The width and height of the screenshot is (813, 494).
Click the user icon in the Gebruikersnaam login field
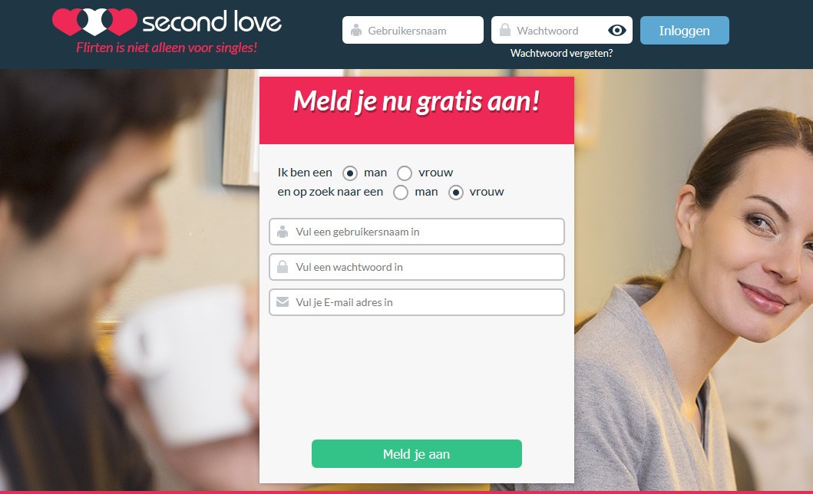(x=356, y=31)
